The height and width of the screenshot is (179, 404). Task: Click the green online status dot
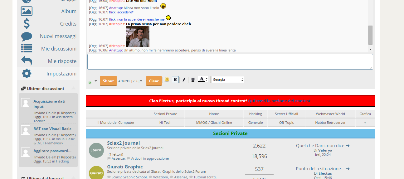[90, 82]
